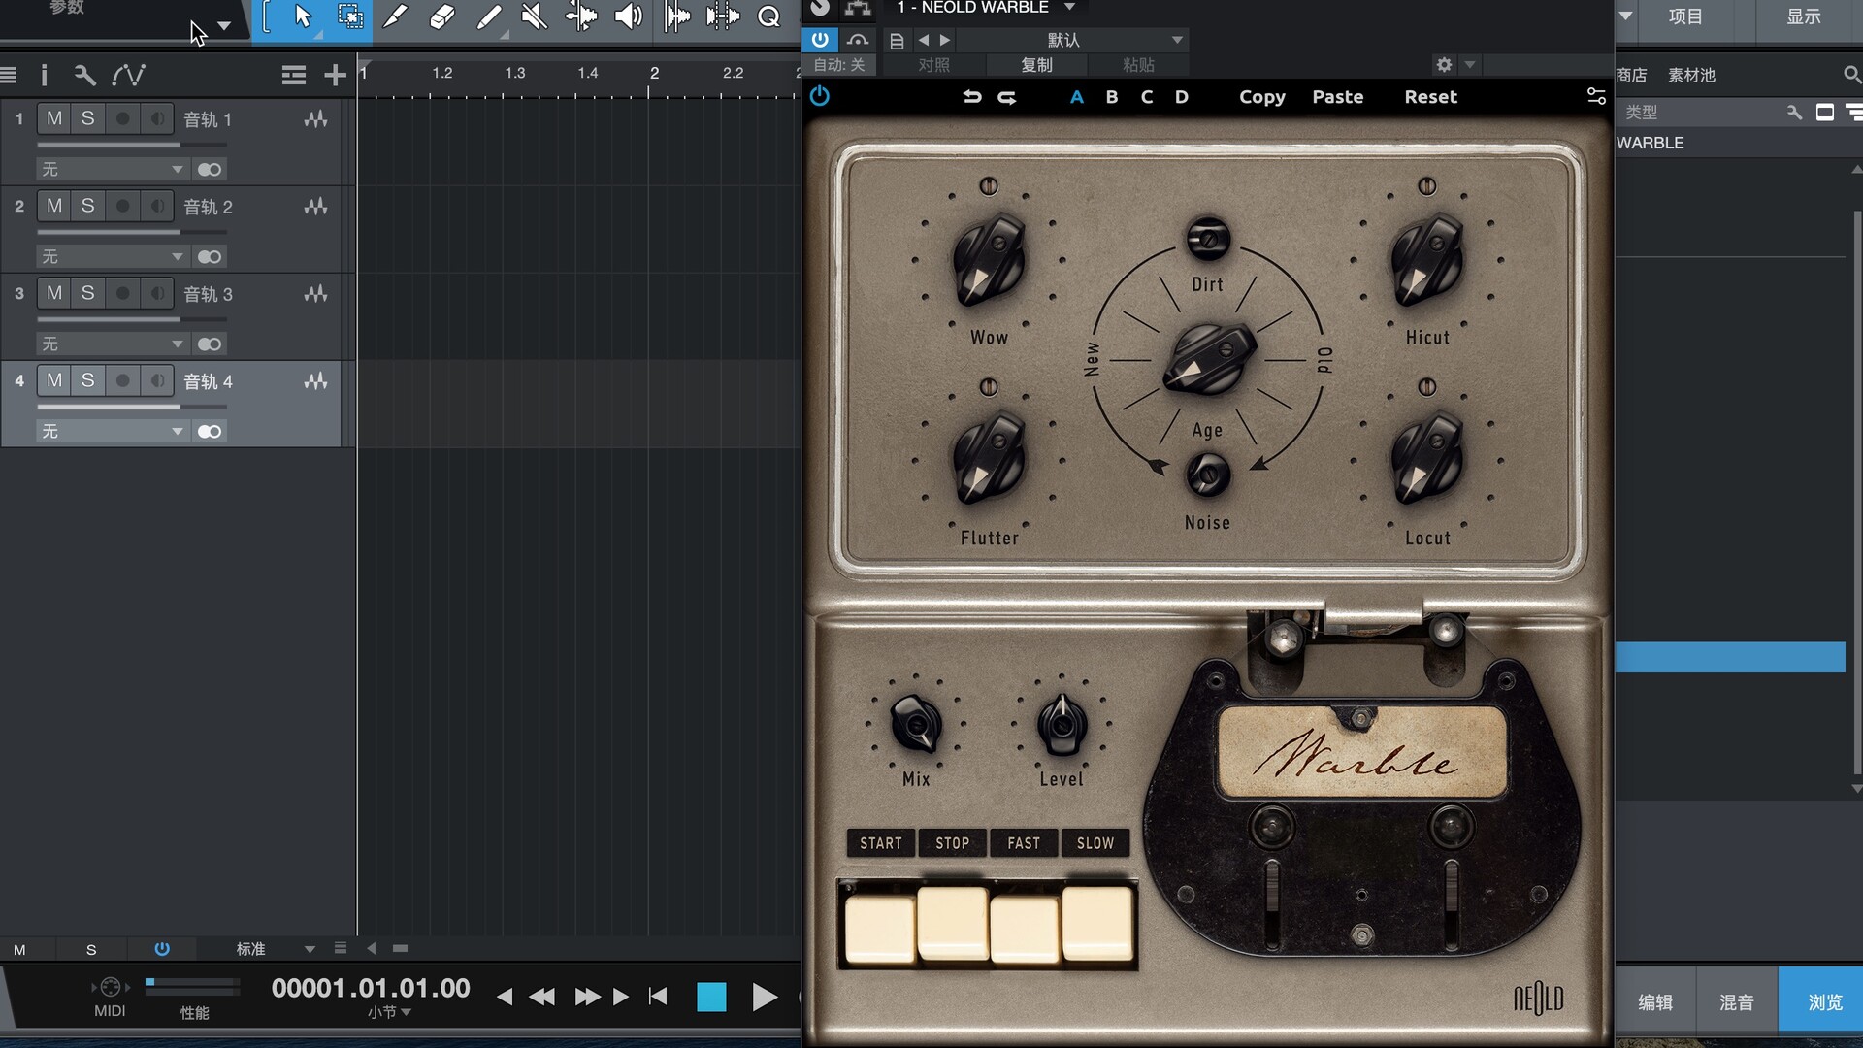
Task: Open the 音轨 2 input dropdown 无
Action: click(112, 256)
